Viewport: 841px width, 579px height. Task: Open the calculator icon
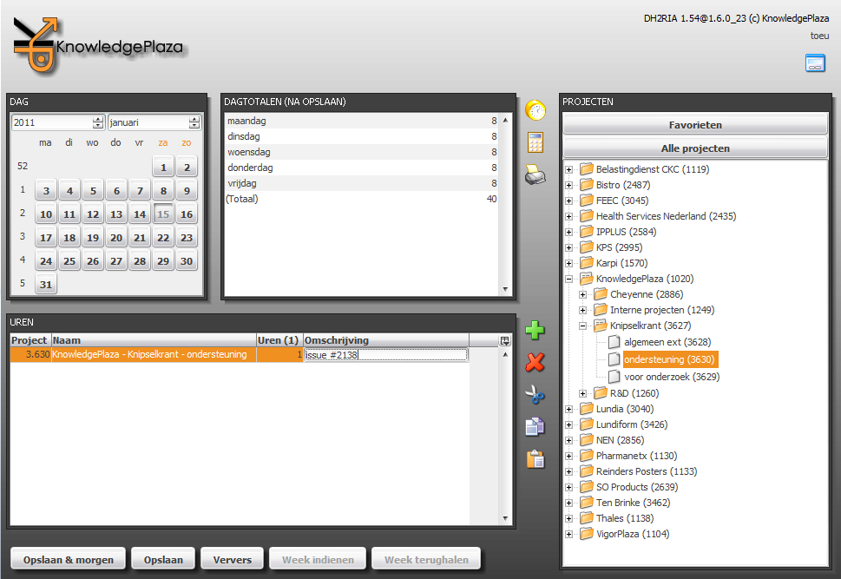(535, 142)
